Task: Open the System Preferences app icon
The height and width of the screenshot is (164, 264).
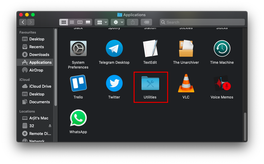Action: pos(78,48)
